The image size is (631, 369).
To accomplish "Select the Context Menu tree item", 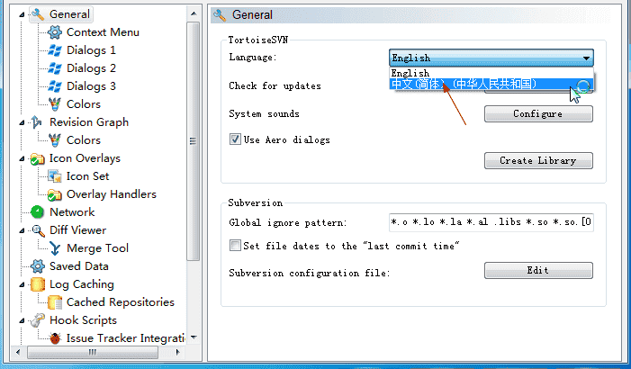I will [103, 32].
